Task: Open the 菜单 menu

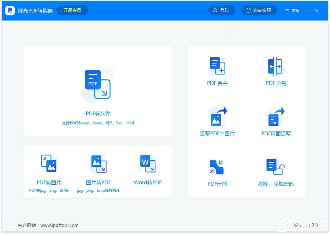Action: pos(292,11)
